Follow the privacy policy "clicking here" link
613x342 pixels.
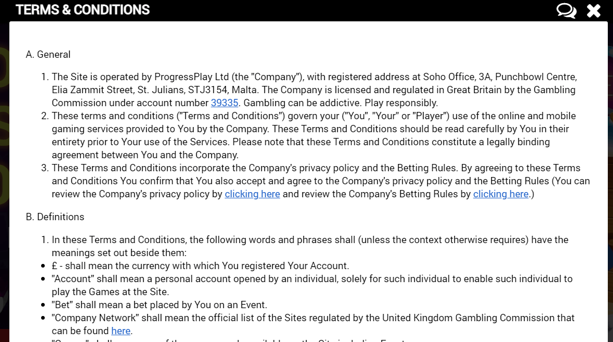(252, 194)
